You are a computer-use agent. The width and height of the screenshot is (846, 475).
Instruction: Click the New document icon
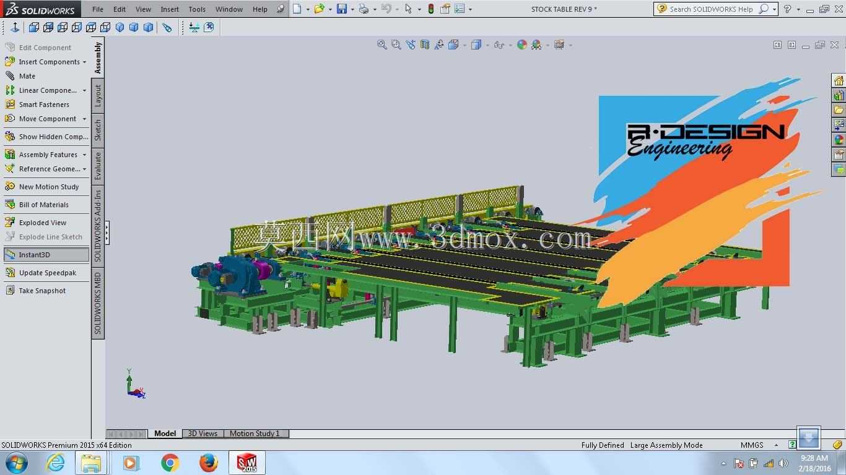click(x=297, y=9)
